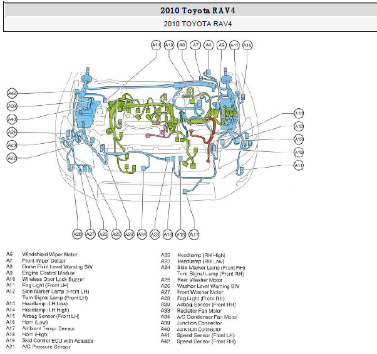Click "Ambient Temp. Sensor" legend text
This screenshot has height=354, width=377.
(x=48, y=328)
